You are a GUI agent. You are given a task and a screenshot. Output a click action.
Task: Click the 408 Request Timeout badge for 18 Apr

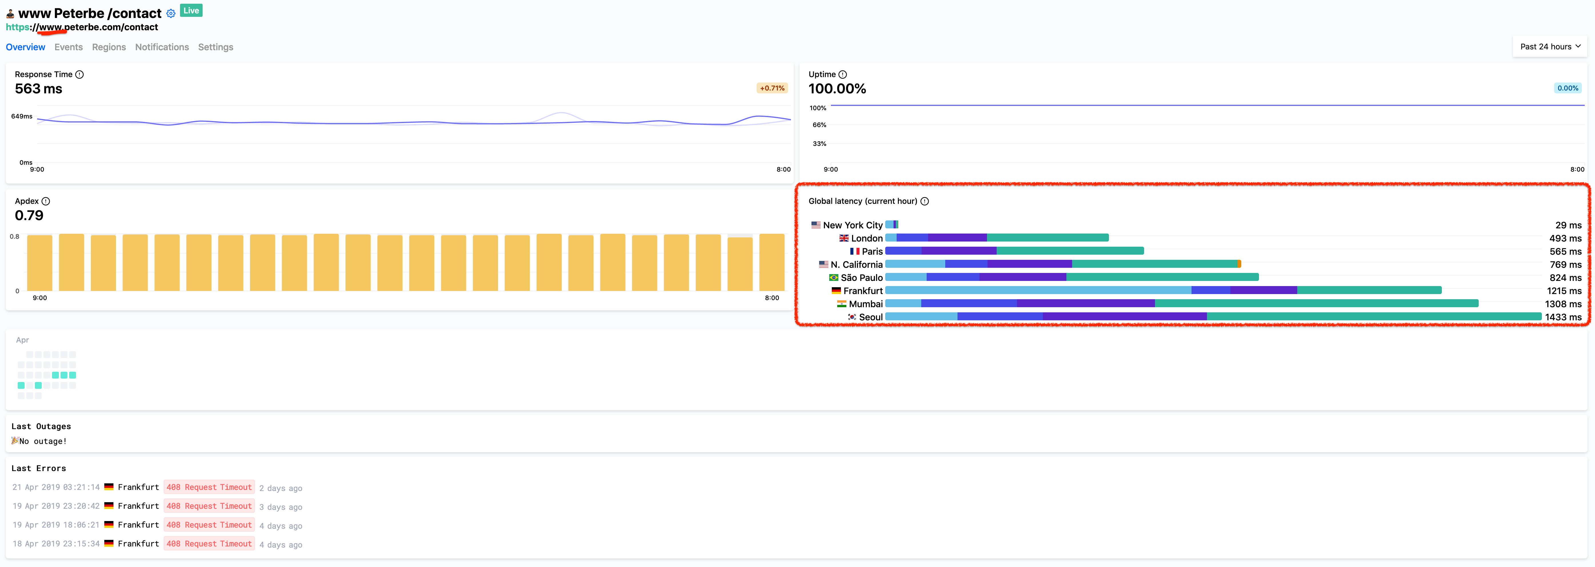209,544
